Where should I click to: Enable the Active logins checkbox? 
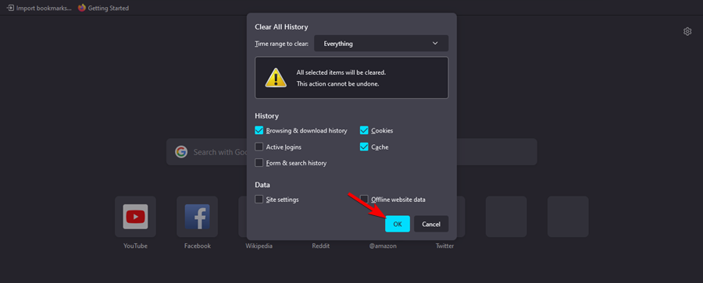(259, 147)
